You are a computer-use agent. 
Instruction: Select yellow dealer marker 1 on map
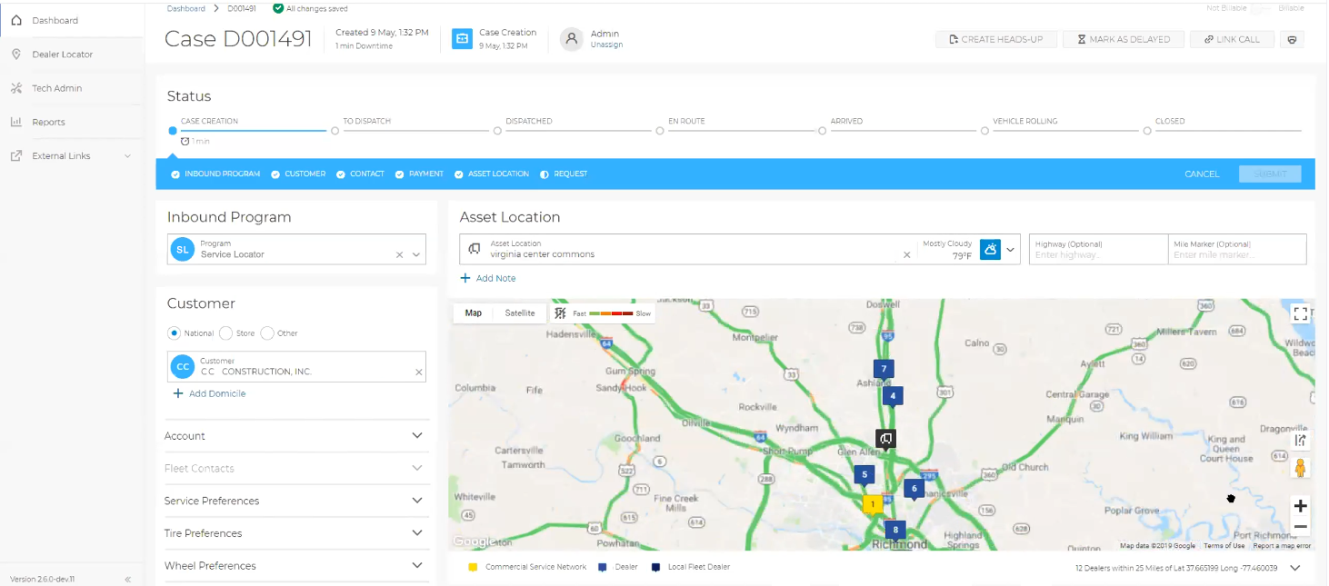(x=873, y=504)
